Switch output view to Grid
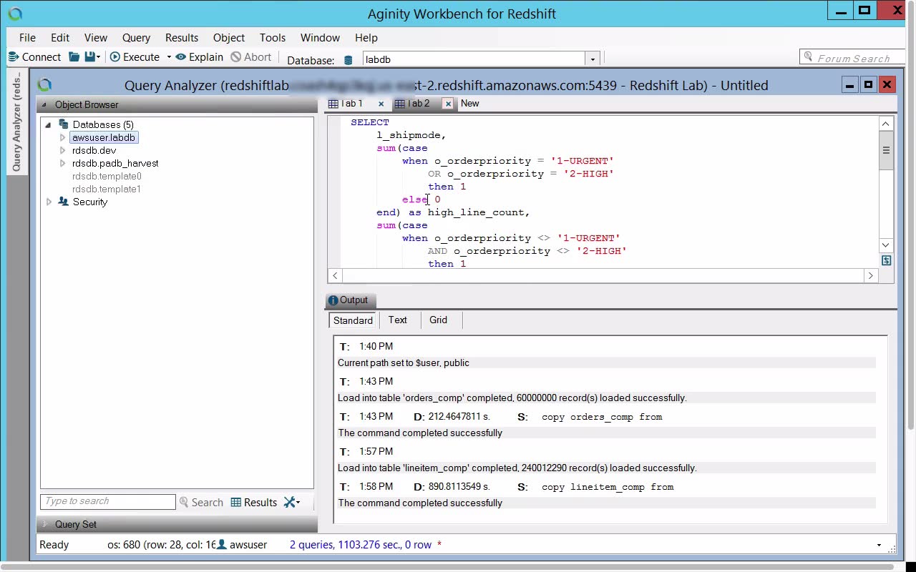 pyautogui.click(x=438, y=320)
